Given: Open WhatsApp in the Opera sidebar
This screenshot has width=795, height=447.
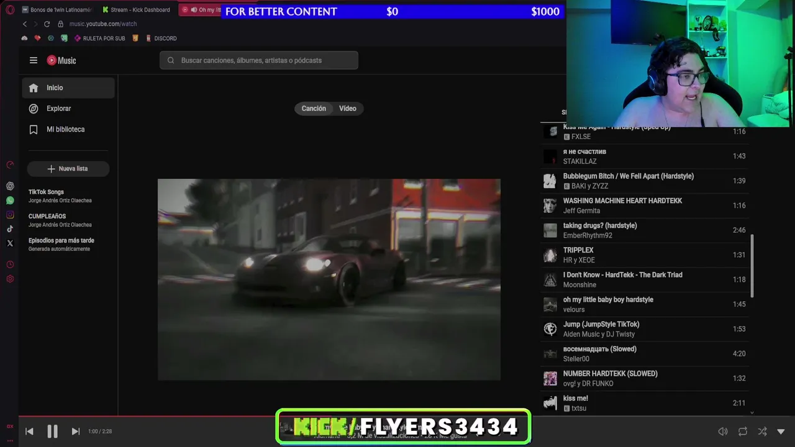Looking at the screenshot, I should coord(10,201).
